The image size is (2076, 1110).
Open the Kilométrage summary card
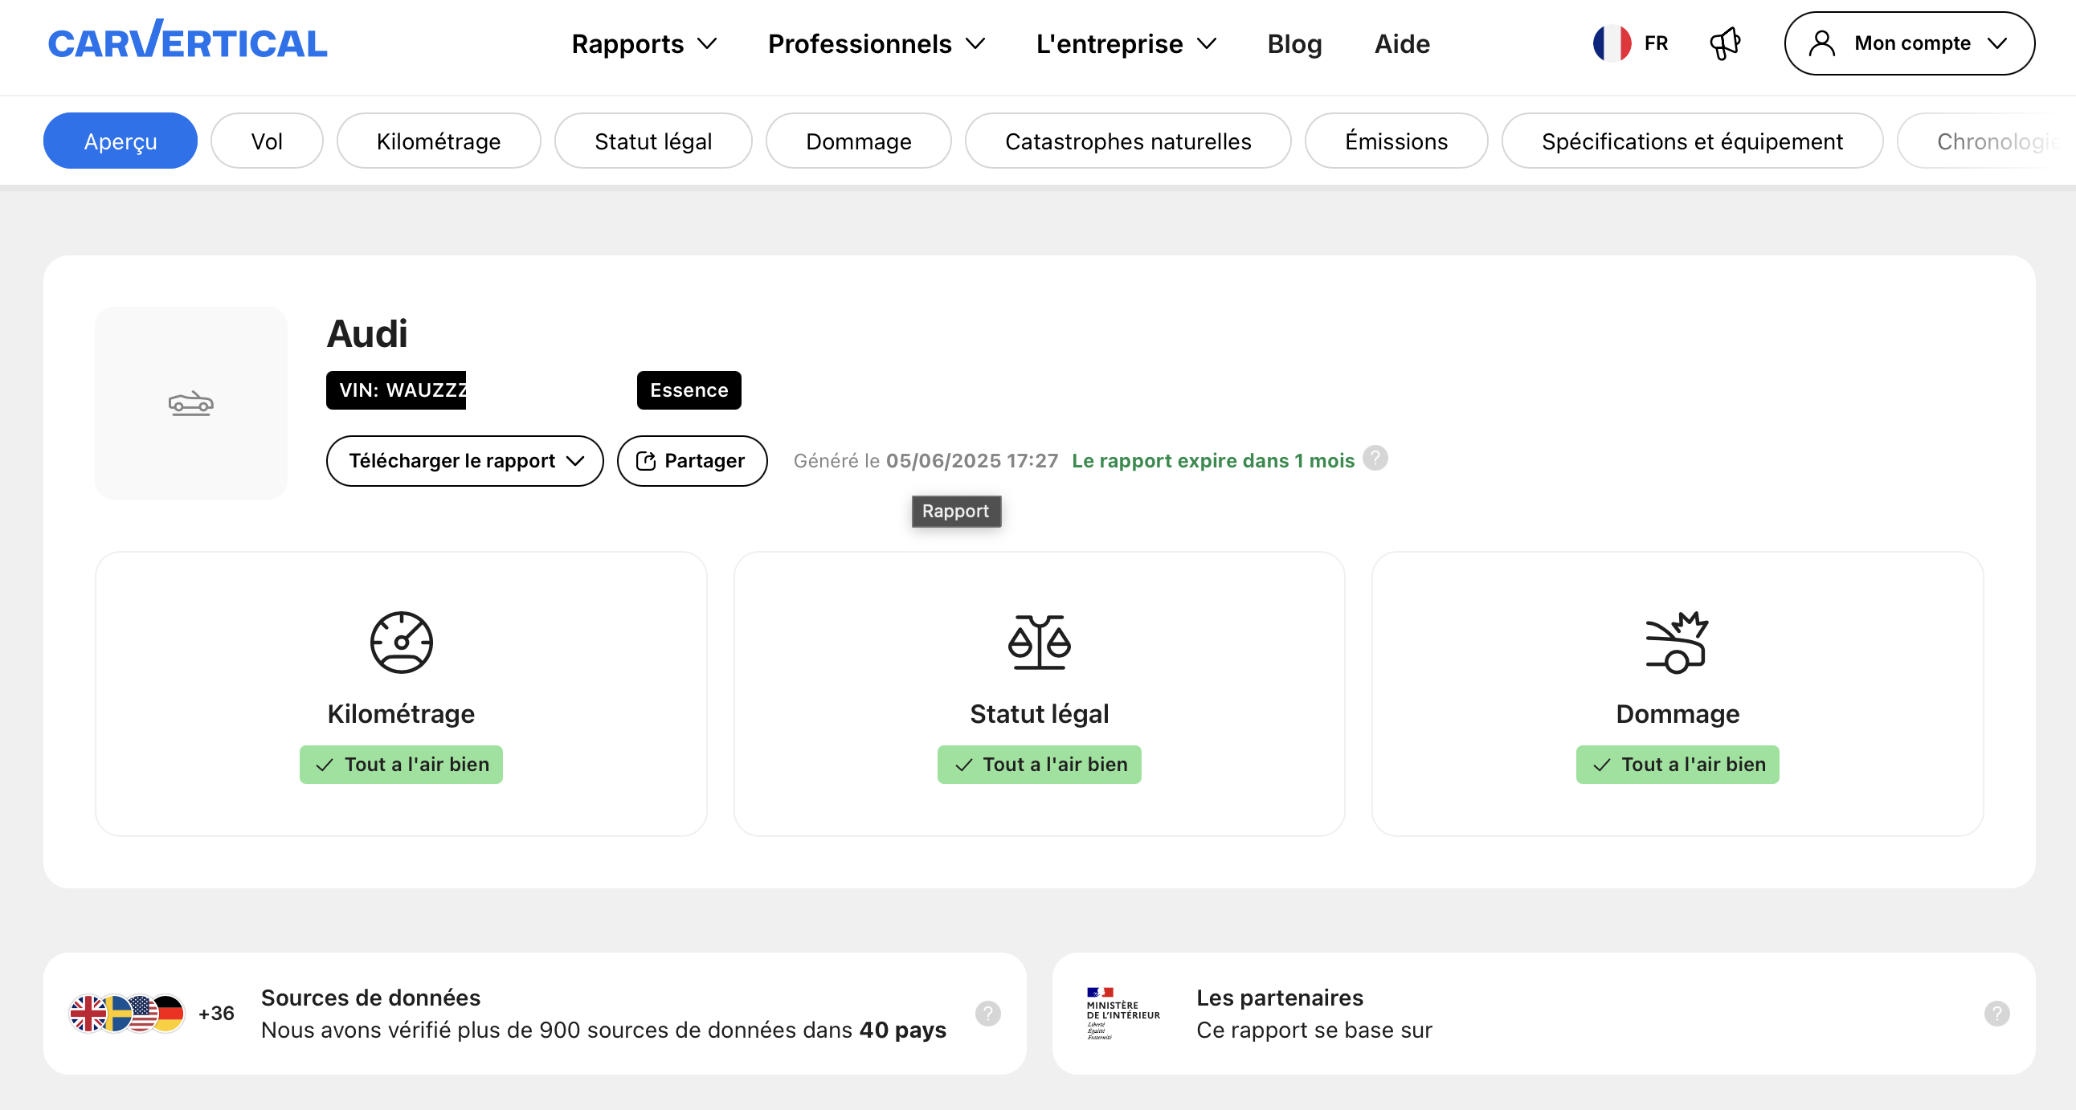[x=402, y=693]
